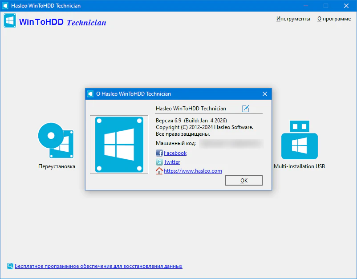Viewport: 357px width, 279px height.
Task: Open the Инструменты menu
Action: [293, 19]
